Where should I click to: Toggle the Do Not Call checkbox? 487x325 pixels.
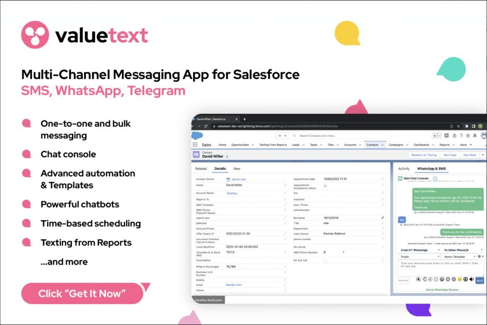pyautogui.click(x=325, y=261)
